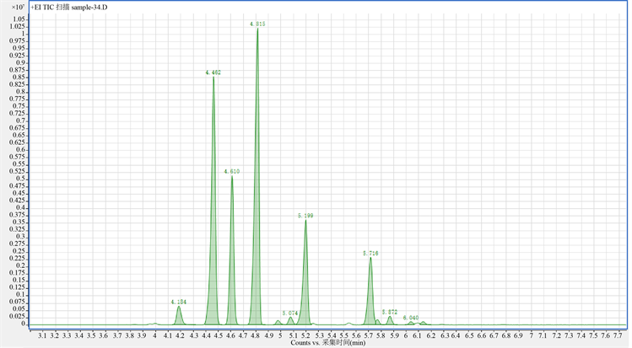Click the 5.716 peak label
Image resolution: width=632 pixels, height=348 pixels.
(x=370, y=253)
